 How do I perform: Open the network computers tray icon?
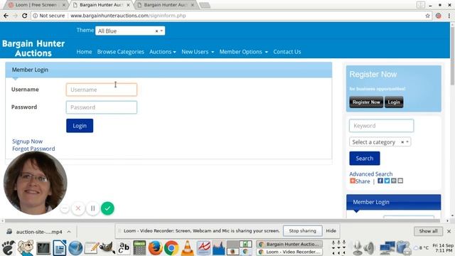pyautogui.click(x=387, y=248)
